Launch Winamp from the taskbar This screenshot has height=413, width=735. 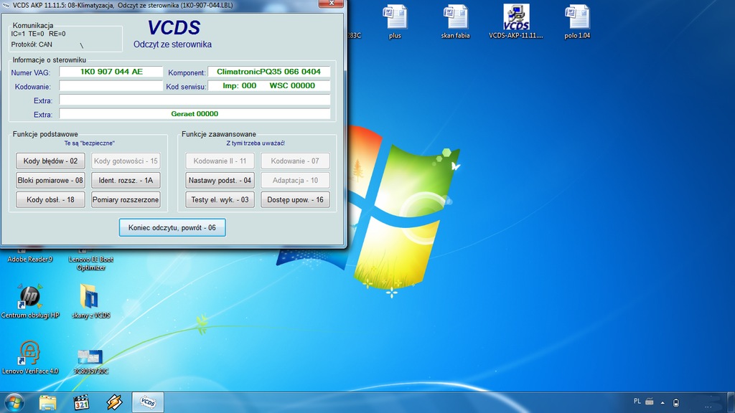[x=114, y=402]
